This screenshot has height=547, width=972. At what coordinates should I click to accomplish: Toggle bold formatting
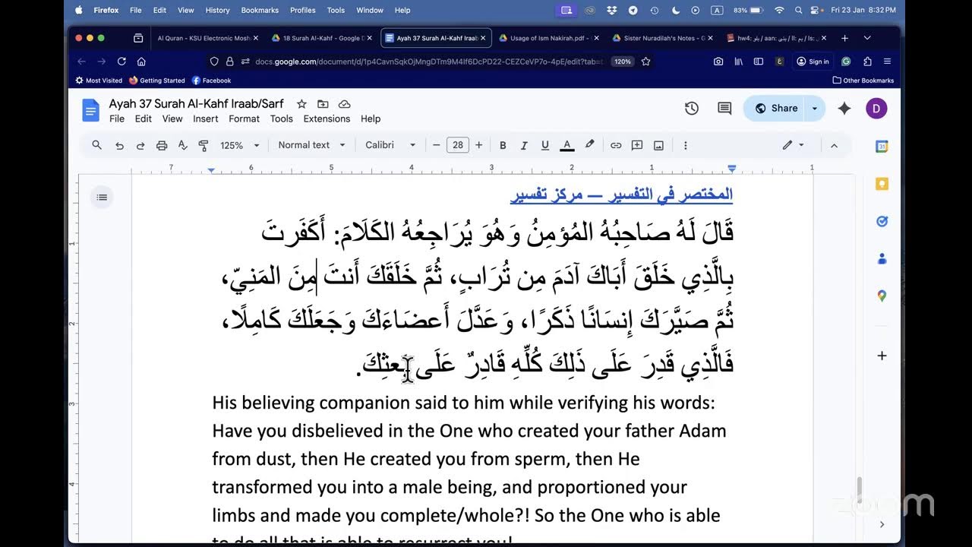(x=503, y=145)
